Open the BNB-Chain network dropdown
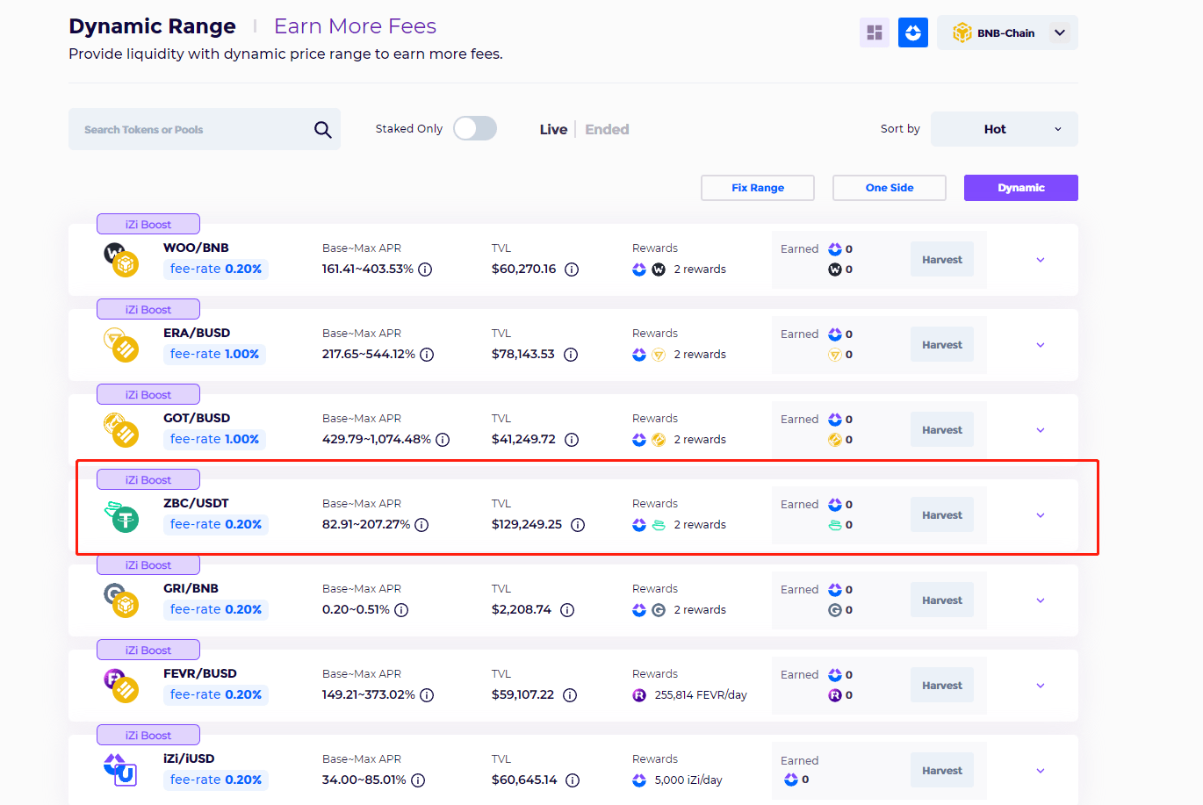 (1007, 33)
